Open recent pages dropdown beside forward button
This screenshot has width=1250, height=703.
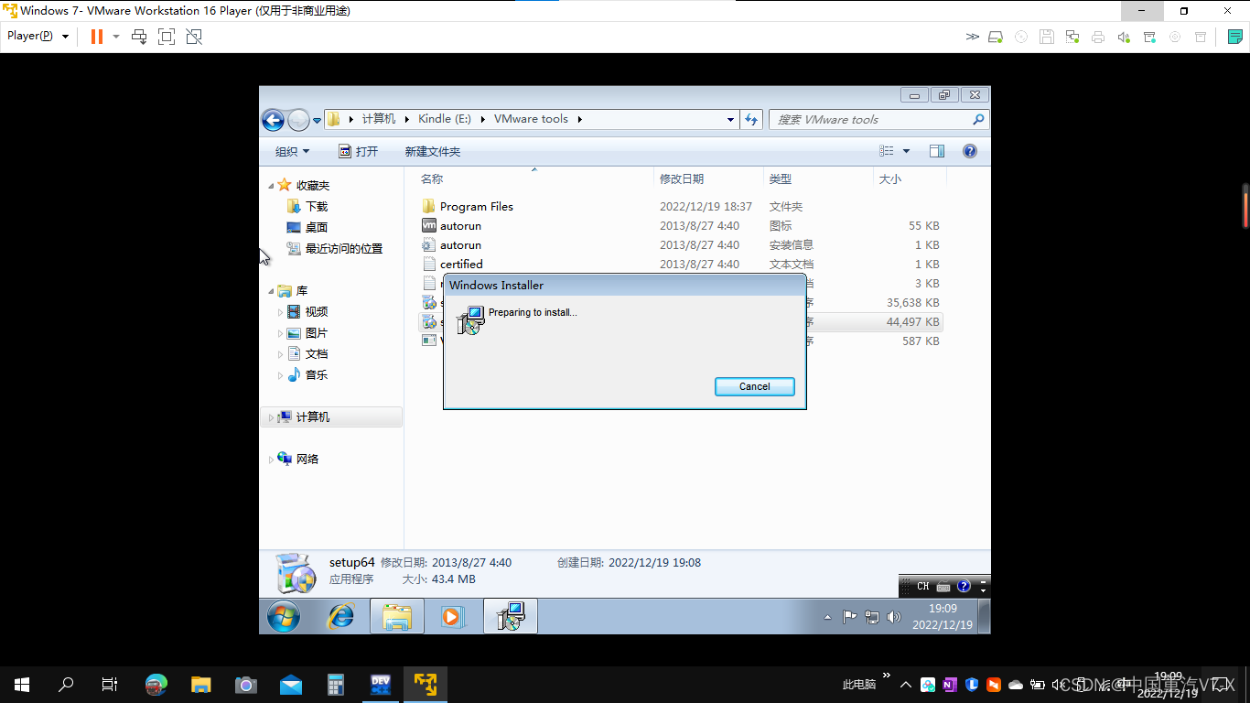point(317,120)
